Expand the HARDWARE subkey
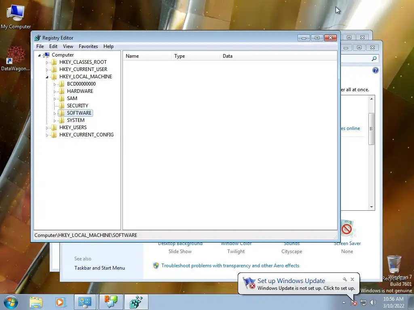The height and width of the screenshot is (310, 414). pos(55,92)
